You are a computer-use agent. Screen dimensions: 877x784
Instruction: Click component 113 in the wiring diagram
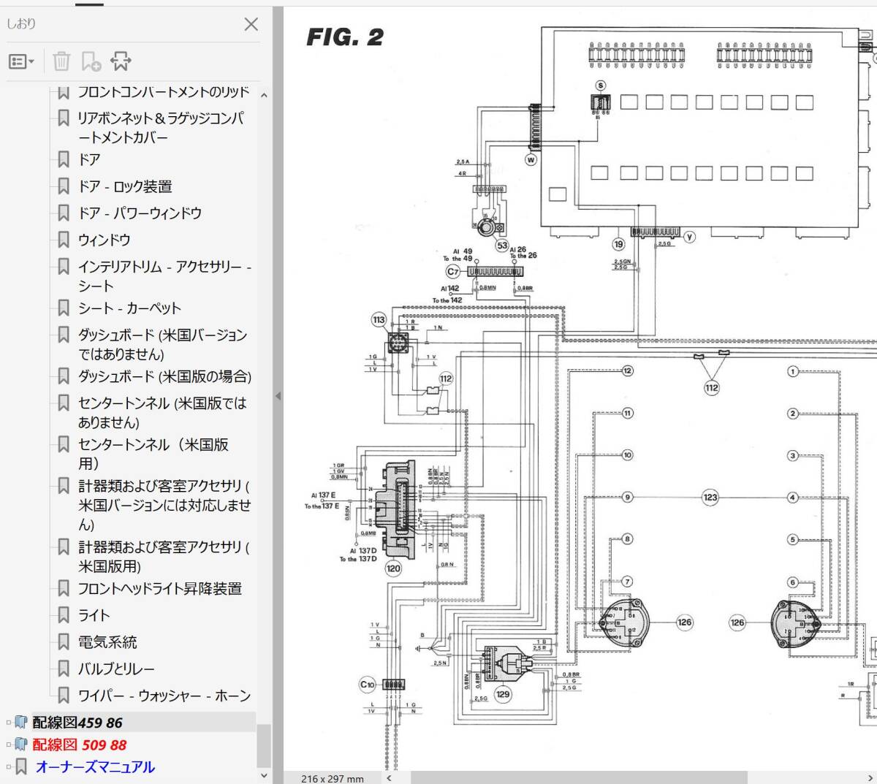tap(379, 320)
